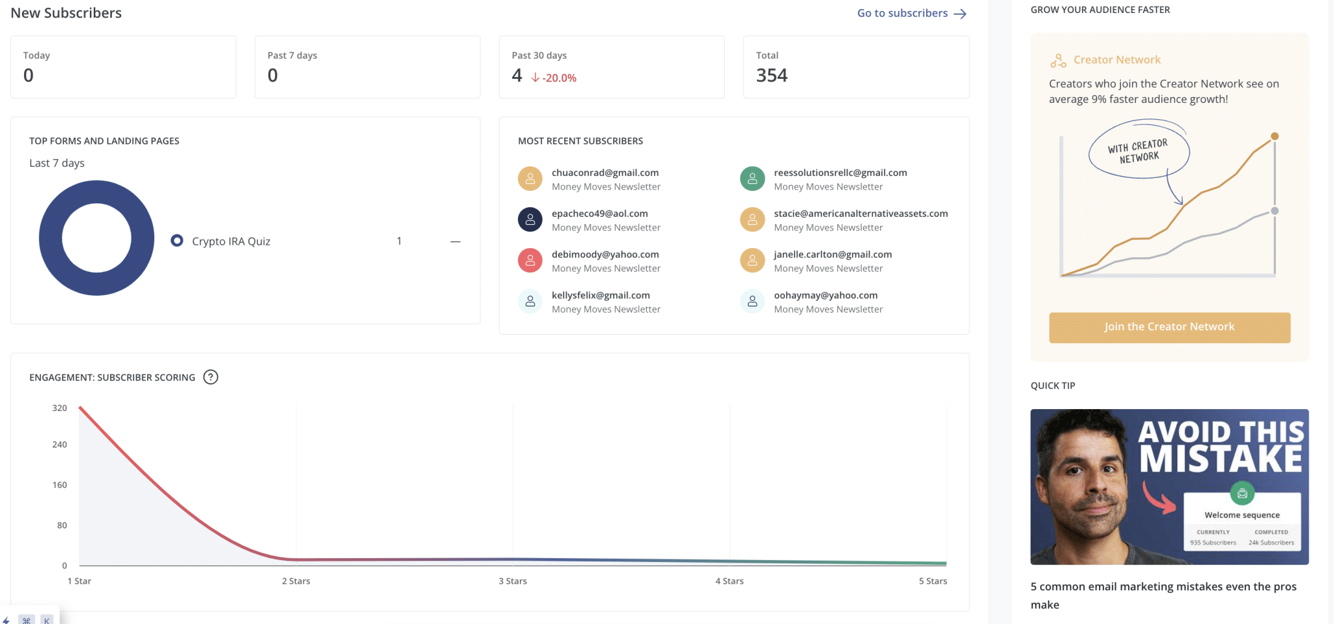1334x624 pixels.
Task: Open the Avoid This Mistake video thumbnail
Action: (1169, 487)
